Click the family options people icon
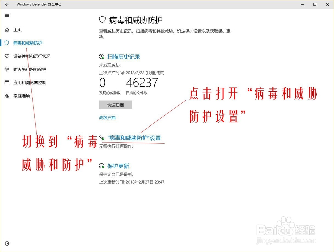The image size is (334, 252). click(x=7, y=96)
